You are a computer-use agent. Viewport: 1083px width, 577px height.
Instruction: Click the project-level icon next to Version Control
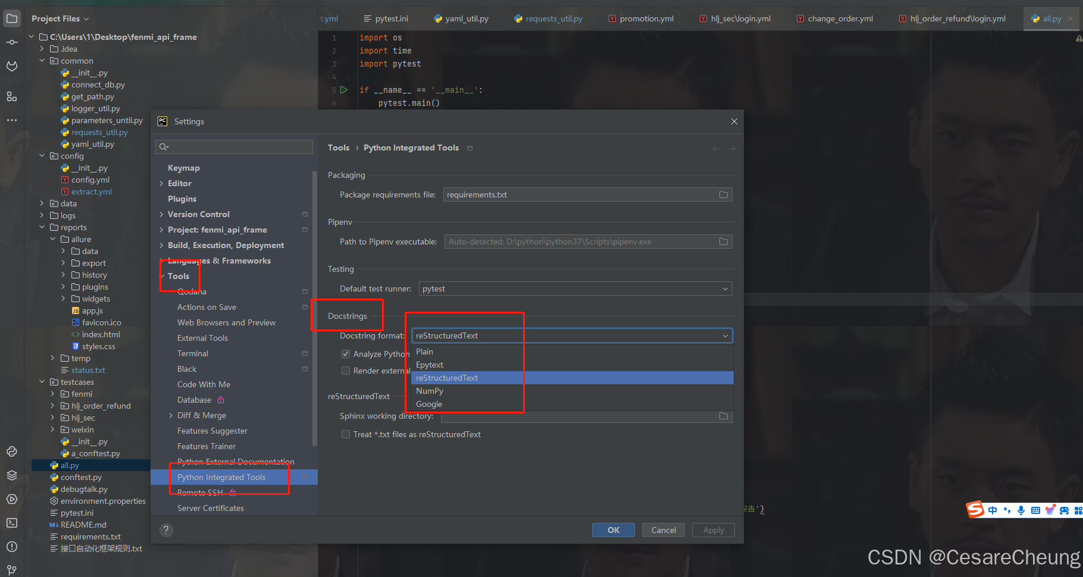click(x=305, y=214)
